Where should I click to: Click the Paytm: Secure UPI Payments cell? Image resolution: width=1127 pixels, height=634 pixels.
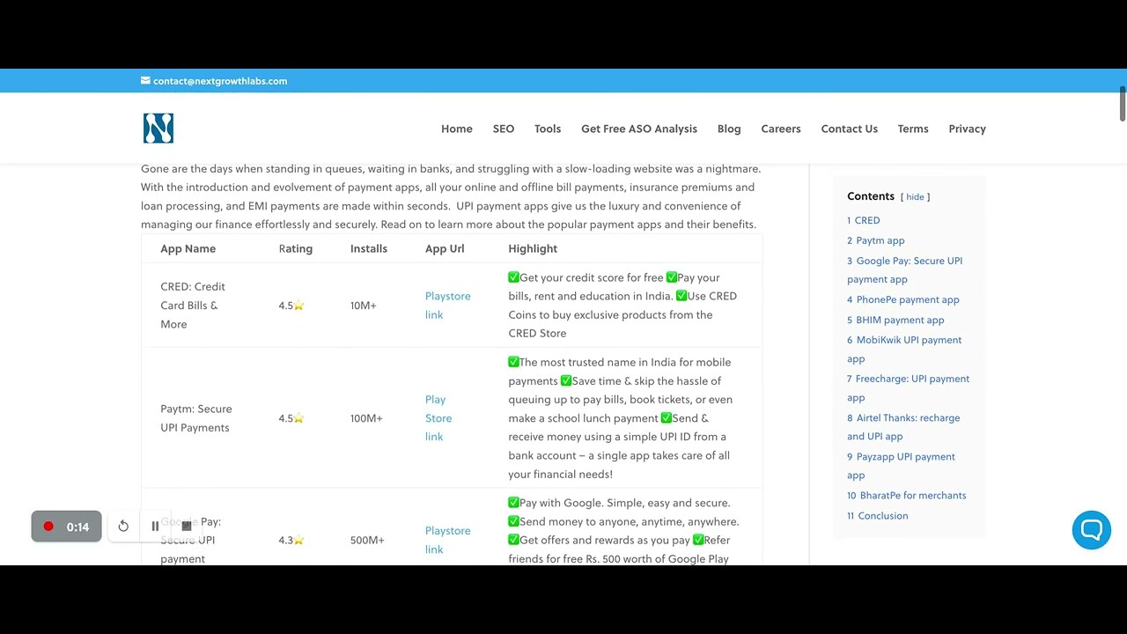196,418
